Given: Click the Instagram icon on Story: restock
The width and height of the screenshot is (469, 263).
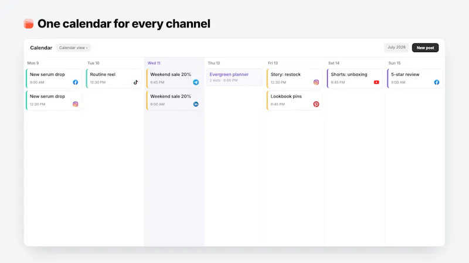Looking at the screenshot, I should pyautogui.click(x=316, y=82).
